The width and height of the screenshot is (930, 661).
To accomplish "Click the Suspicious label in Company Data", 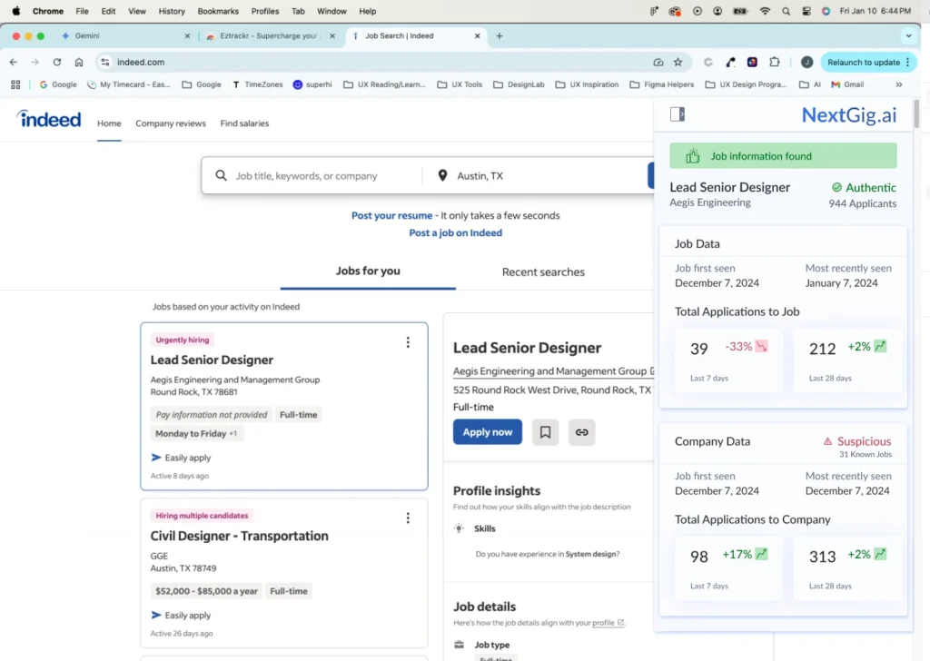I will point(857,441).
